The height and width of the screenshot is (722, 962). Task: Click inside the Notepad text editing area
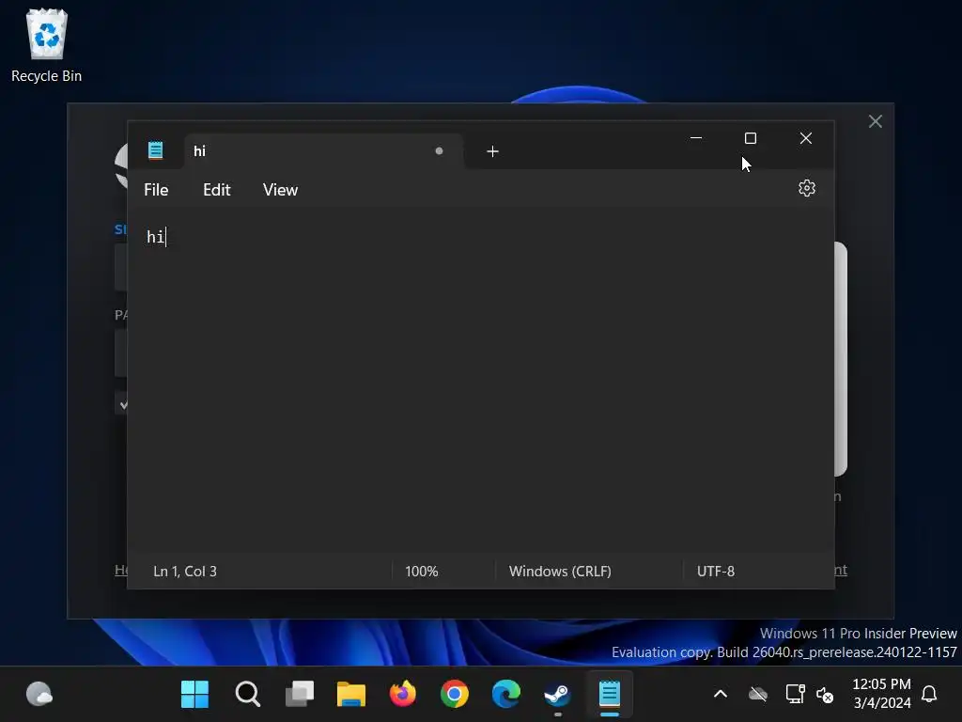tap(480, 381)
